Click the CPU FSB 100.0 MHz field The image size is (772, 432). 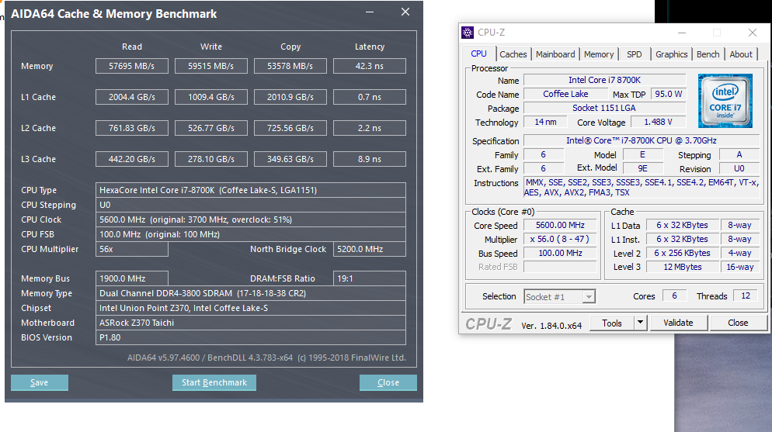coord(251,234)
